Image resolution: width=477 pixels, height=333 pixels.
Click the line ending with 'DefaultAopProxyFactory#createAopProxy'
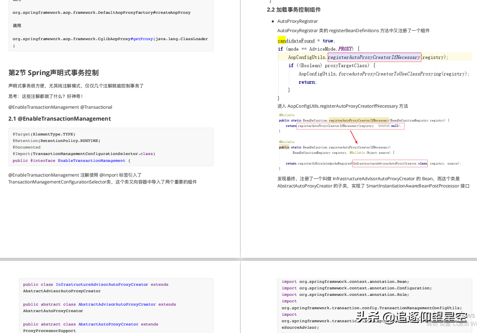[x=102, y=13]
